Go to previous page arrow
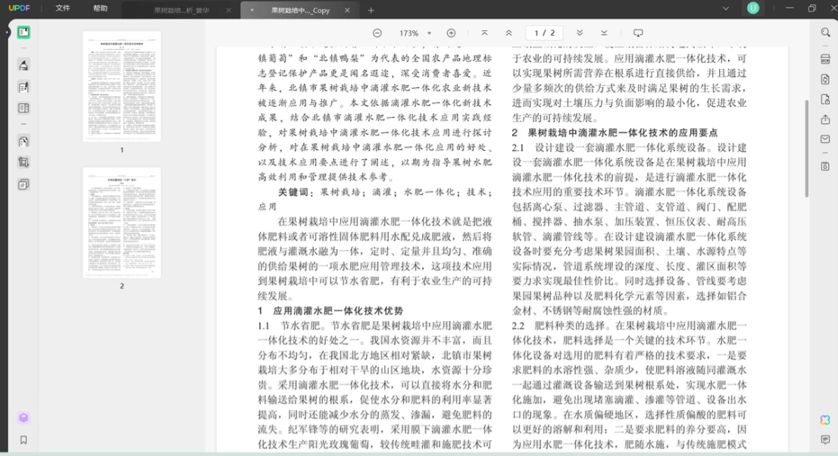 pyautogui.click(x=509, y=33)
